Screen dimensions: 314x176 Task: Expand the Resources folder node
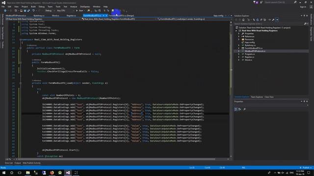(239, 40)
